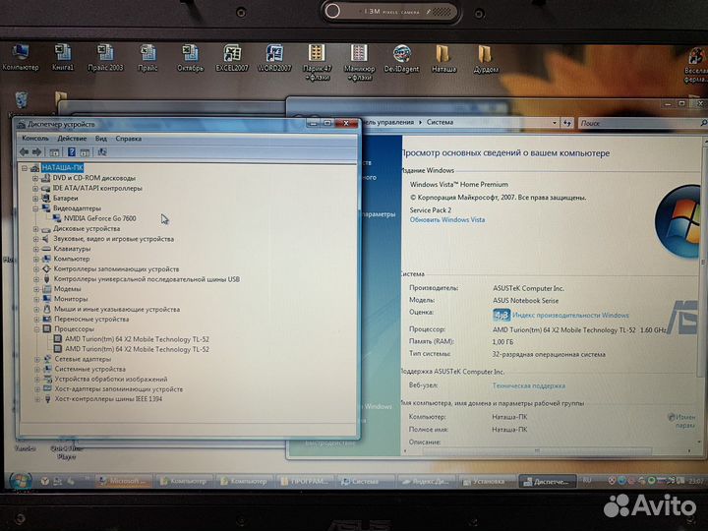Open the DeviDagent desktop shortcut
The width and height of the screenshot is (708, 531).
pyautogui.click(x=401, y=58)
